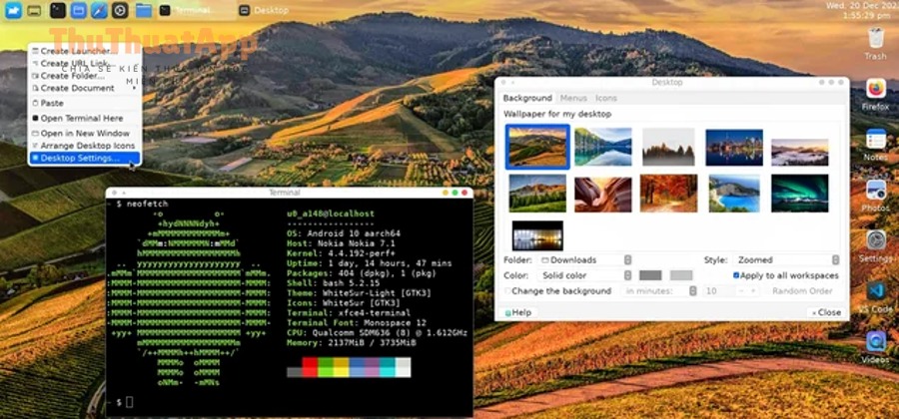
Task: Switch to the Icons tab
Action: point(606,98)
